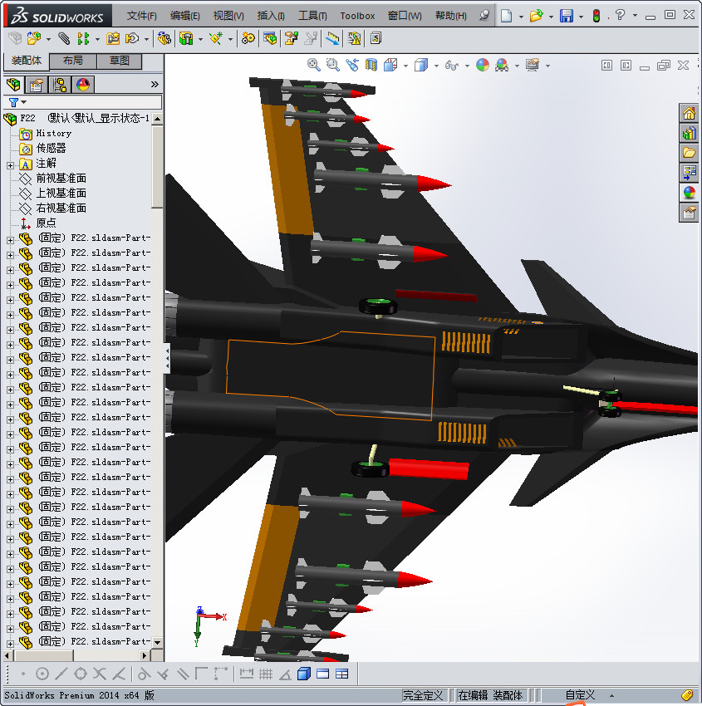The width and height of the screenshot is (702, 706).
Task: Toggle menu bar pin icon
Action: point(484,16)
